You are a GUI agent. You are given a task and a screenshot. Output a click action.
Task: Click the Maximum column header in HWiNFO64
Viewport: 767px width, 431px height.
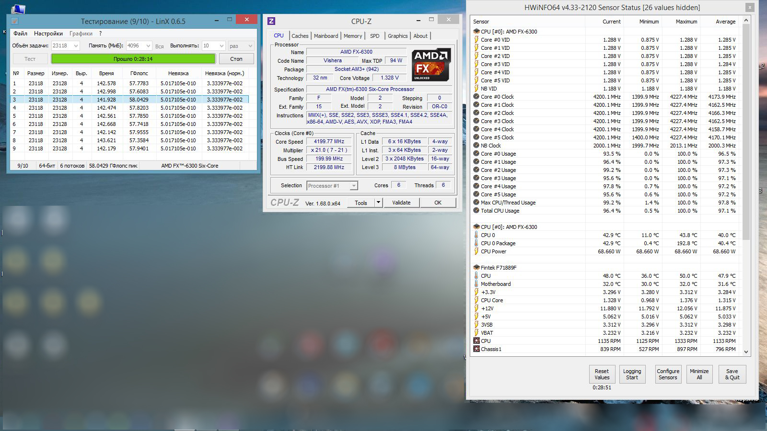click(x=686, y=22)
